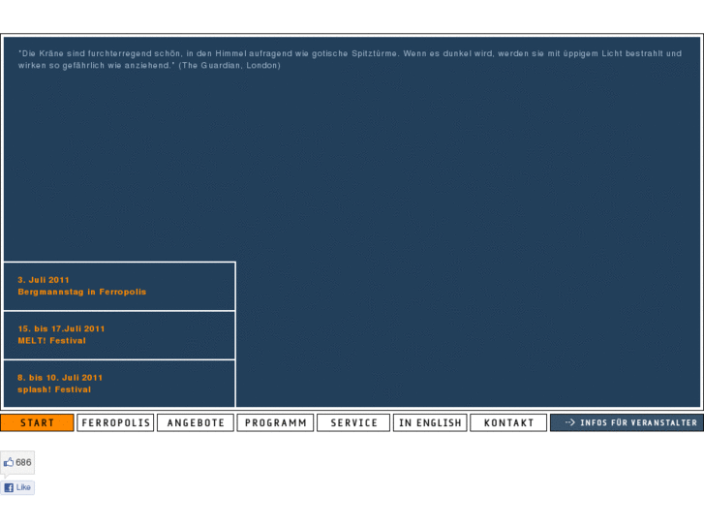Click the thumbs-up 686 count bubble

pyautogui.click(x=17, y=462)
